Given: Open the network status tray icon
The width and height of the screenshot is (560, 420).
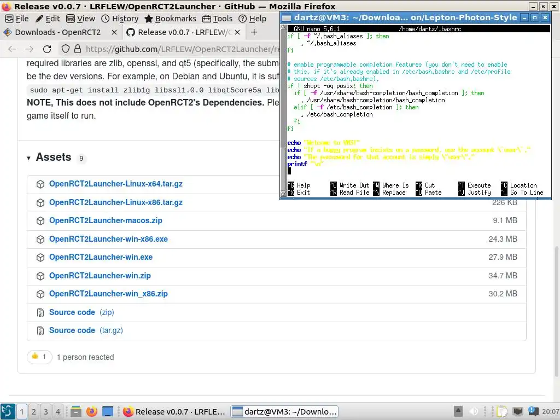Looking at the screenshot, I should pos(517,411).
